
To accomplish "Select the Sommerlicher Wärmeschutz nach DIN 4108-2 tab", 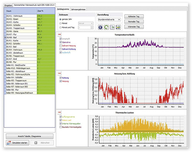I will pyautogui.click(x=34, y=5).
